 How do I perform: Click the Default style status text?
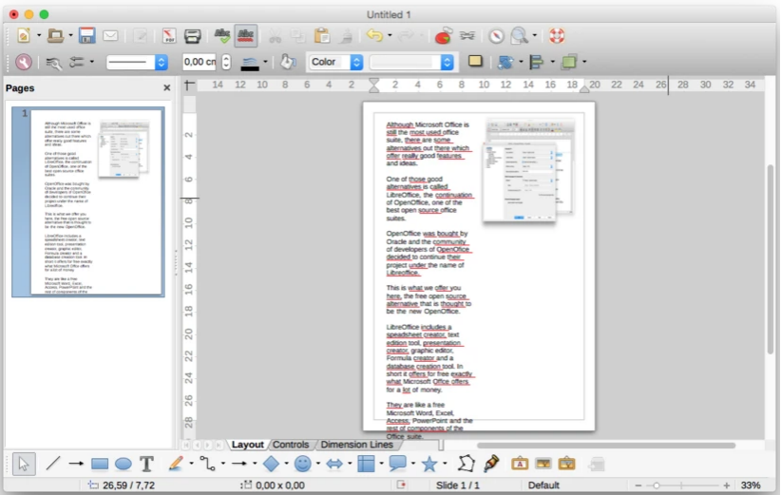543,485
